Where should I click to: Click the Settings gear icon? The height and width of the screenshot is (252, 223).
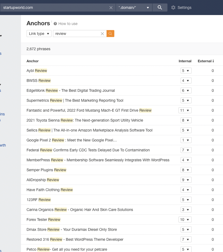173,8
